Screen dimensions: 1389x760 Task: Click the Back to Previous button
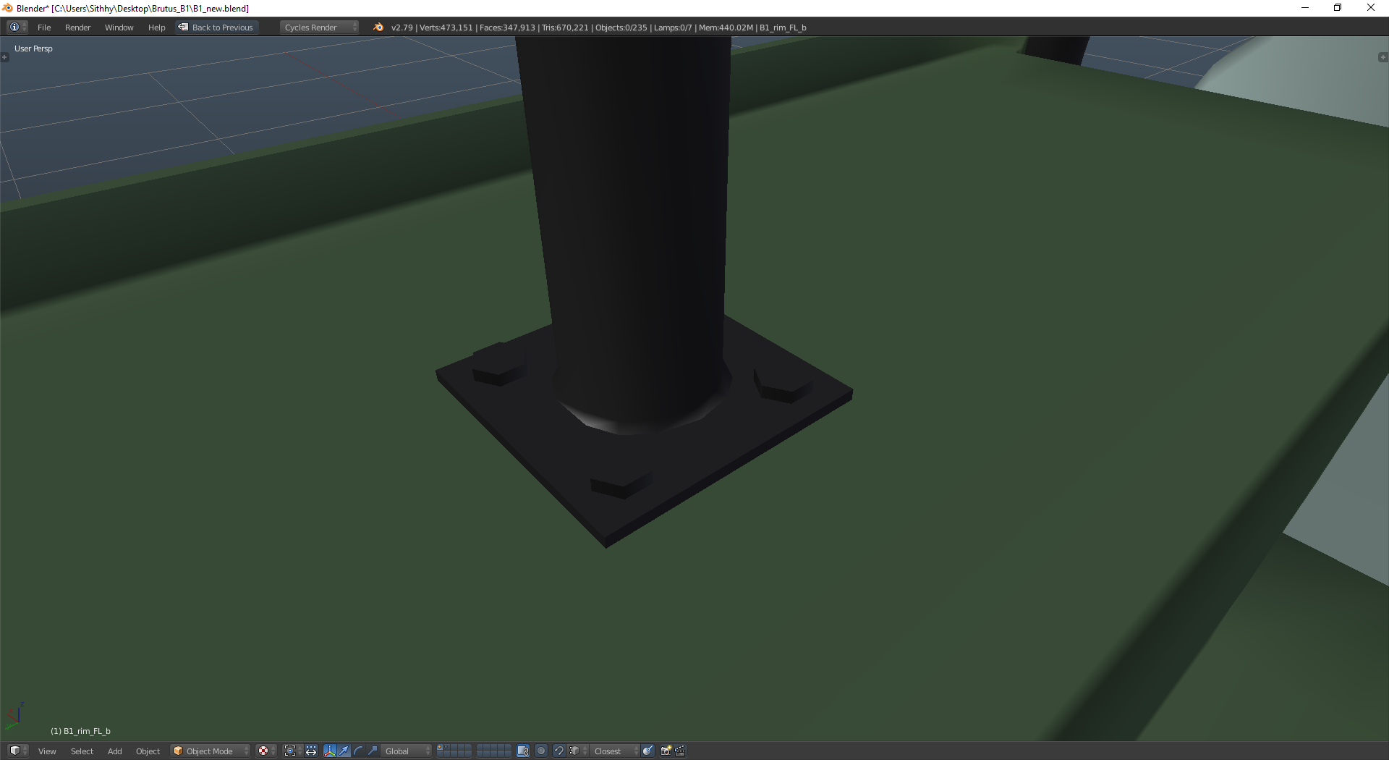point(217,28)
